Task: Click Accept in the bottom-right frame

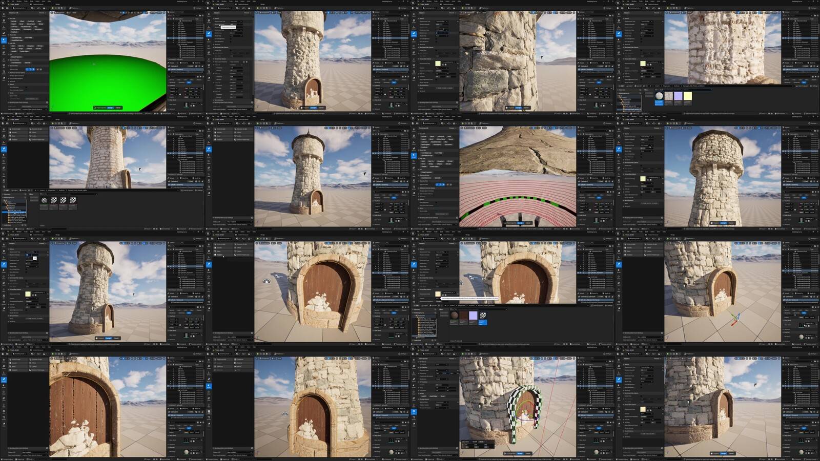Action: pyautogui.click(x=723, y=453)
